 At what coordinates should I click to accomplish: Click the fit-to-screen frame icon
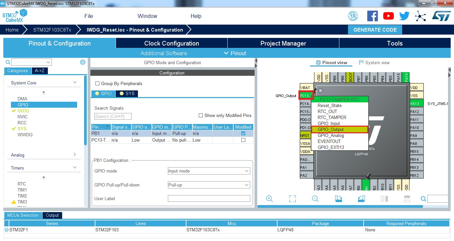pyautogui.click(x=292, y=199)
